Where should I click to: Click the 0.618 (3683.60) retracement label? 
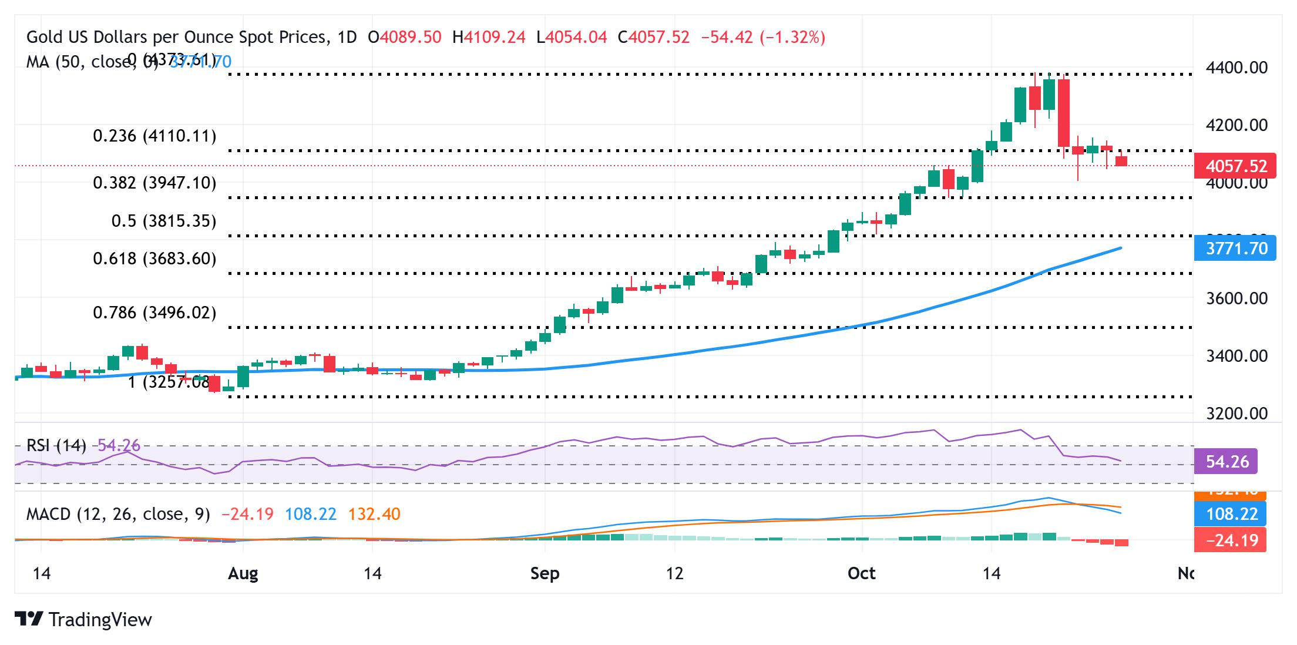pos(154,258)
